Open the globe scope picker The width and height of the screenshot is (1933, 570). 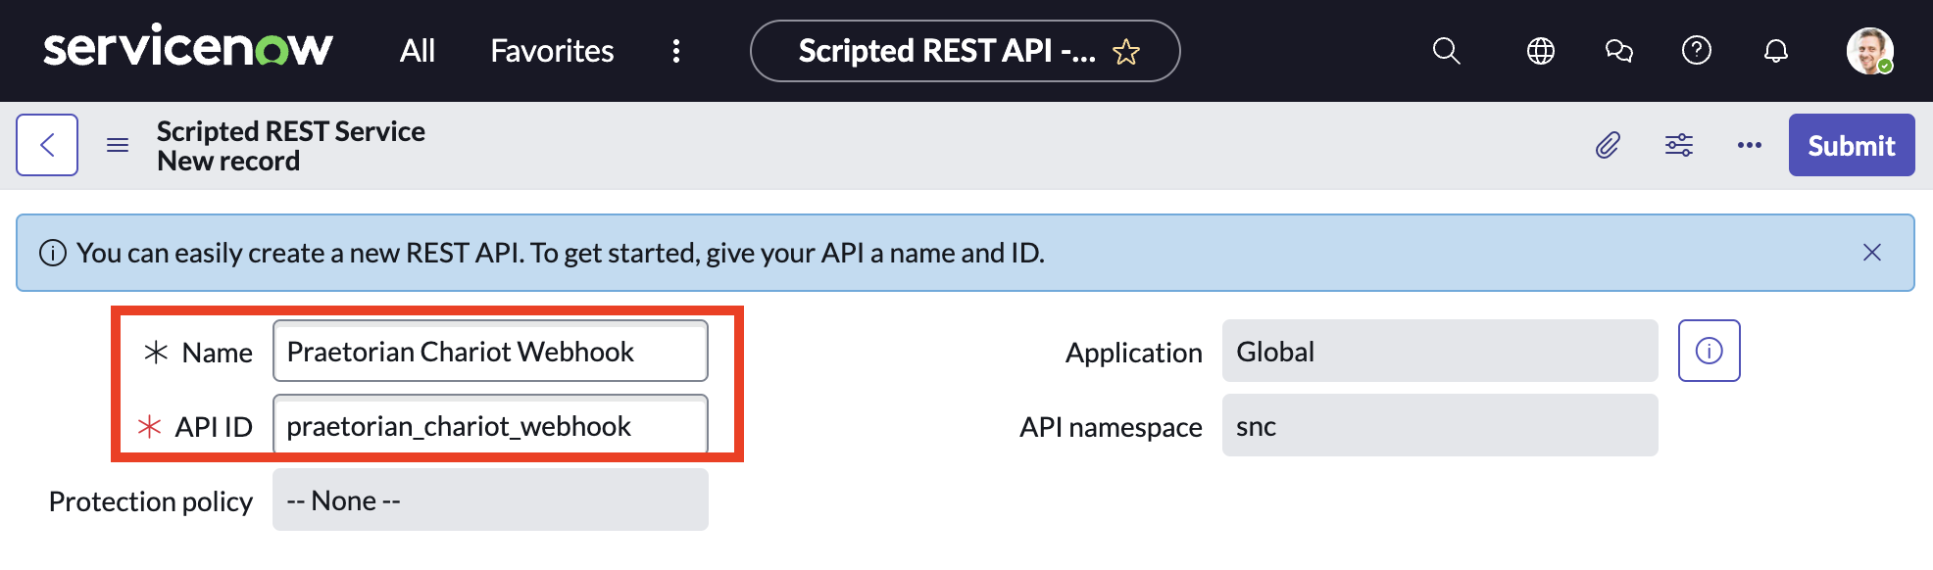click(1541, 51)
